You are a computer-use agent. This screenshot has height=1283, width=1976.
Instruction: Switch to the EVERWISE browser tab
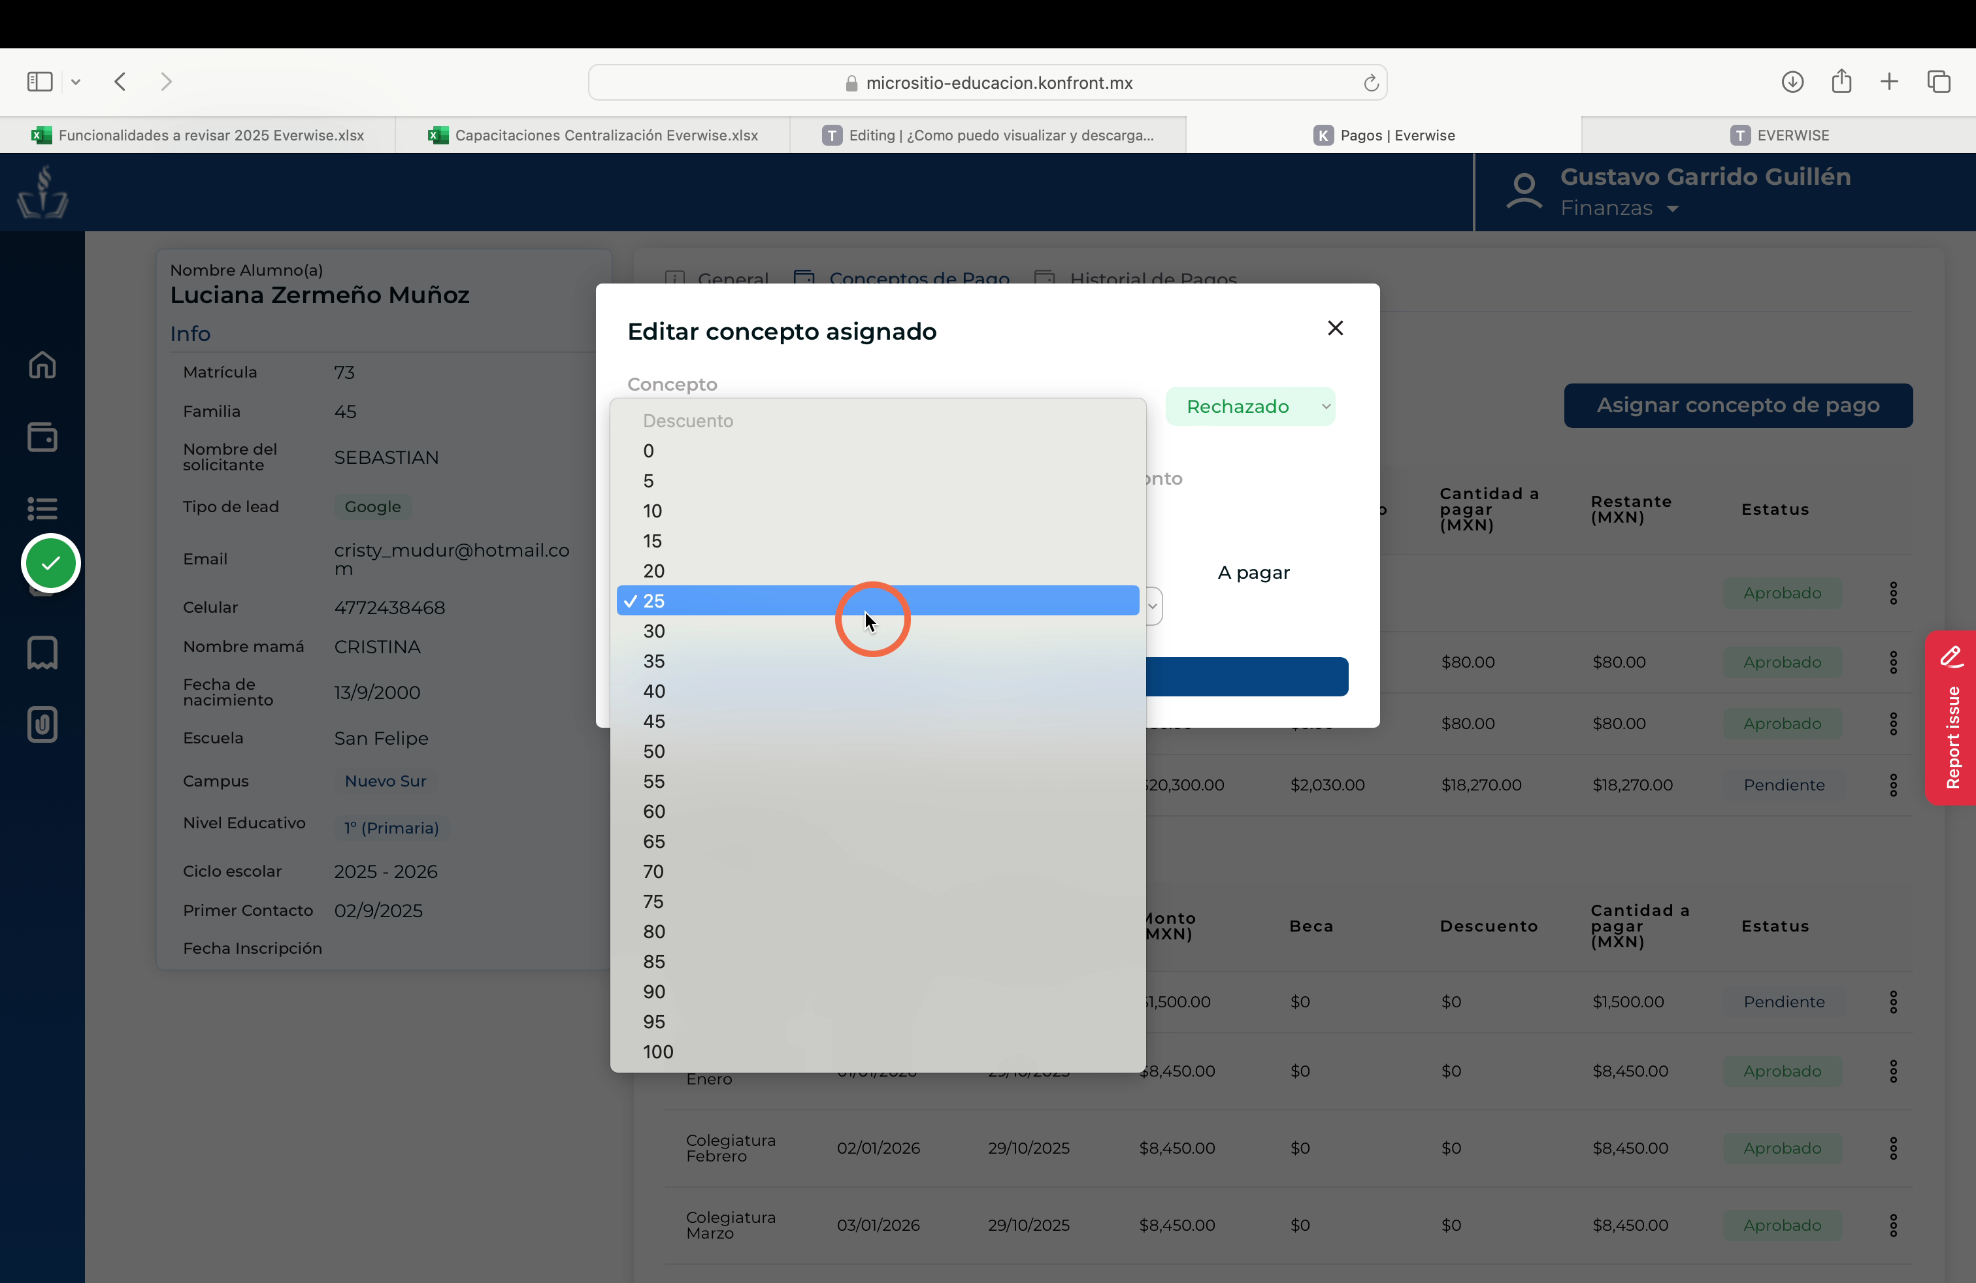point(1779,135)
